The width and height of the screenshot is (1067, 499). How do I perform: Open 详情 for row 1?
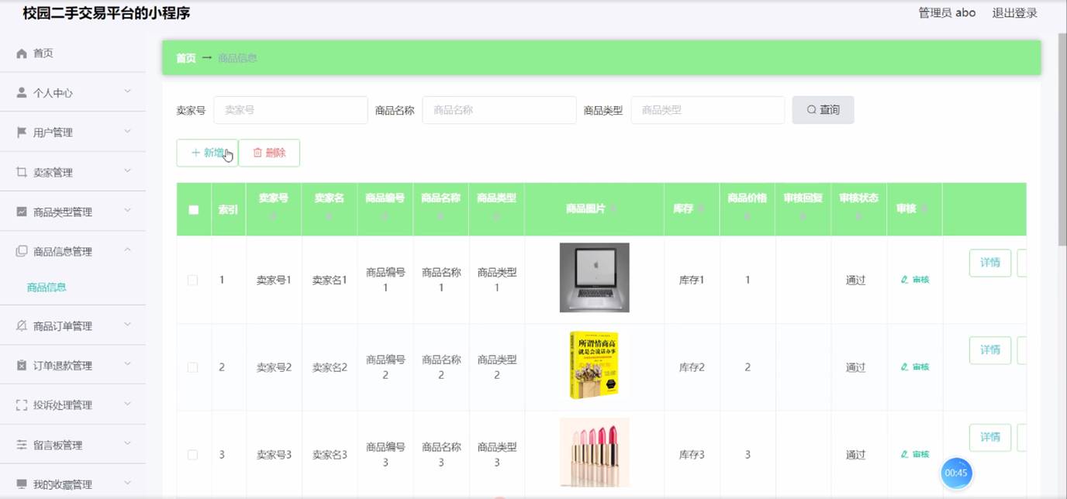[x=990, y=263]
